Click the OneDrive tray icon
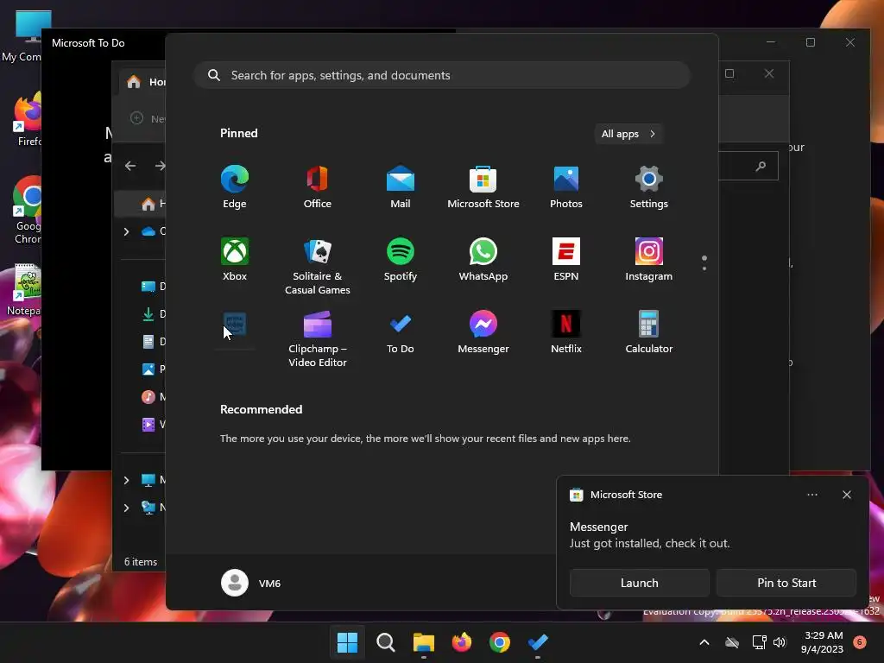Screen dimensions: 884x663 [732, 642]
